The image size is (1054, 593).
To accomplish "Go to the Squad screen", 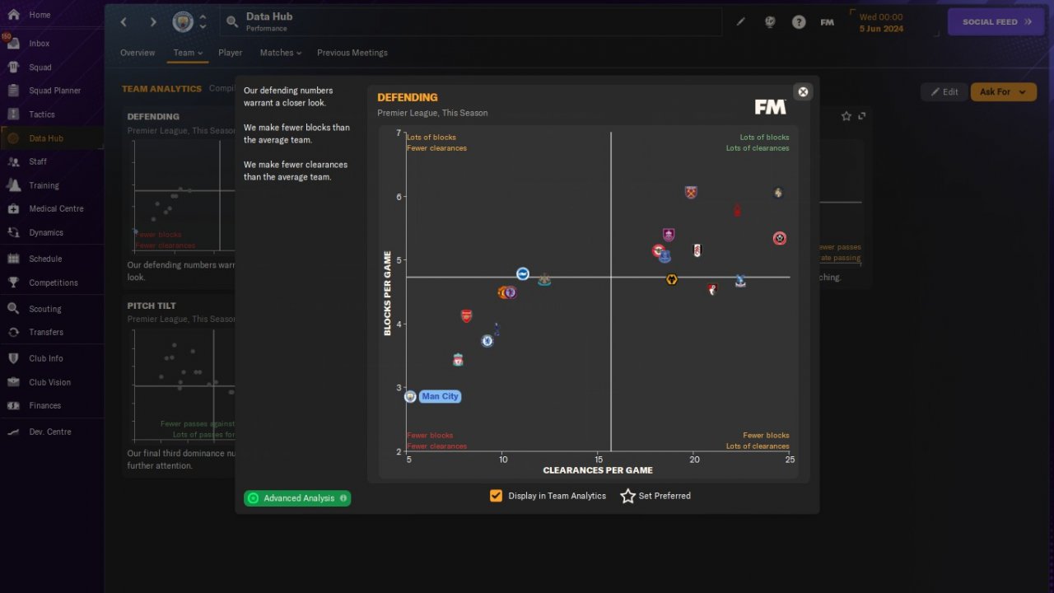I will (x=40, y=68).
